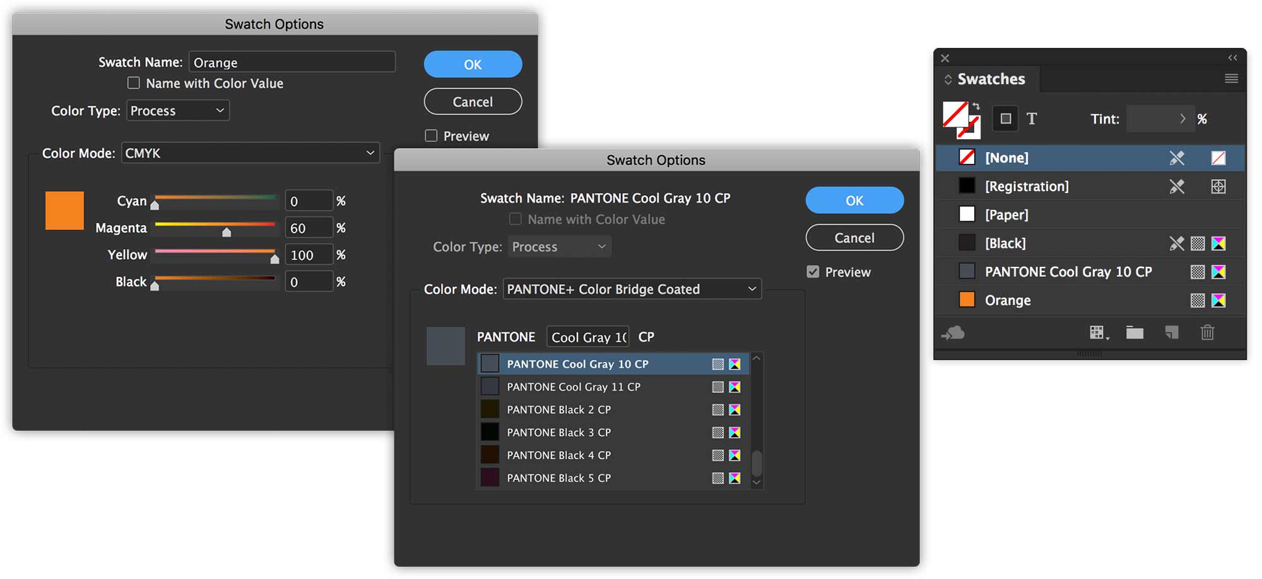Select PANTONE Black 2 CP in list
Image resolution: width=1262 pixels, height=579 pixels.
point(613,409)
